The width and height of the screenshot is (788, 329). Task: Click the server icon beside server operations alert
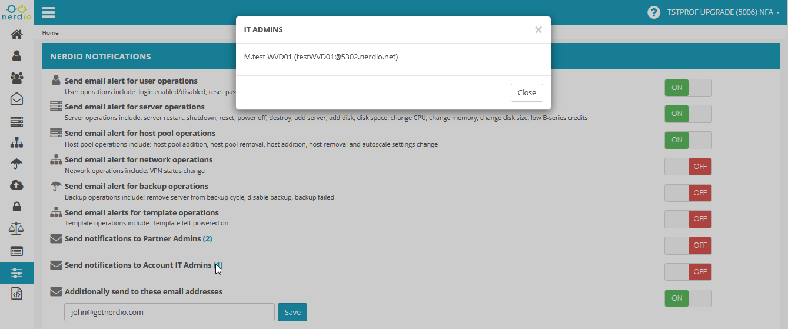[x=56, y=107]
